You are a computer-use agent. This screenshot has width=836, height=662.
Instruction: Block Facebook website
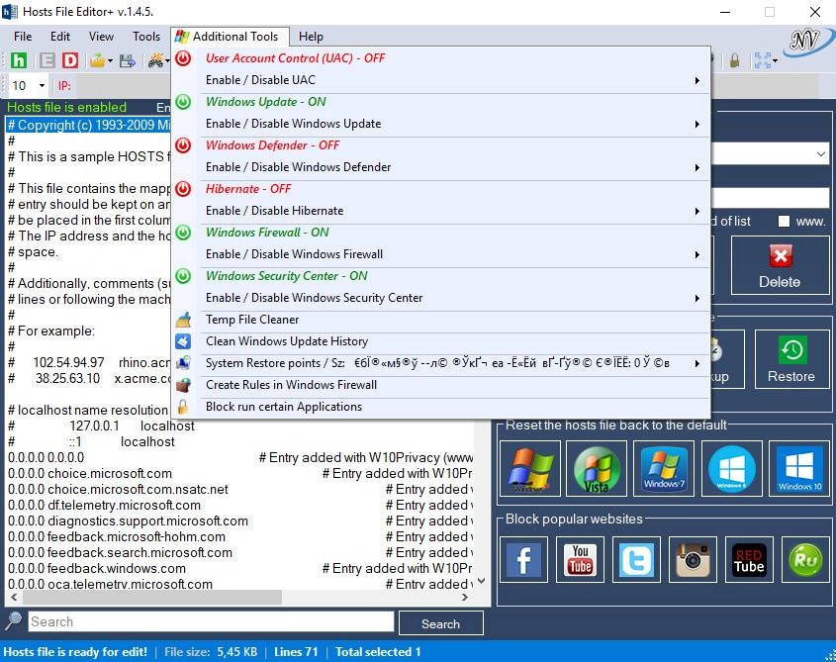523,559
